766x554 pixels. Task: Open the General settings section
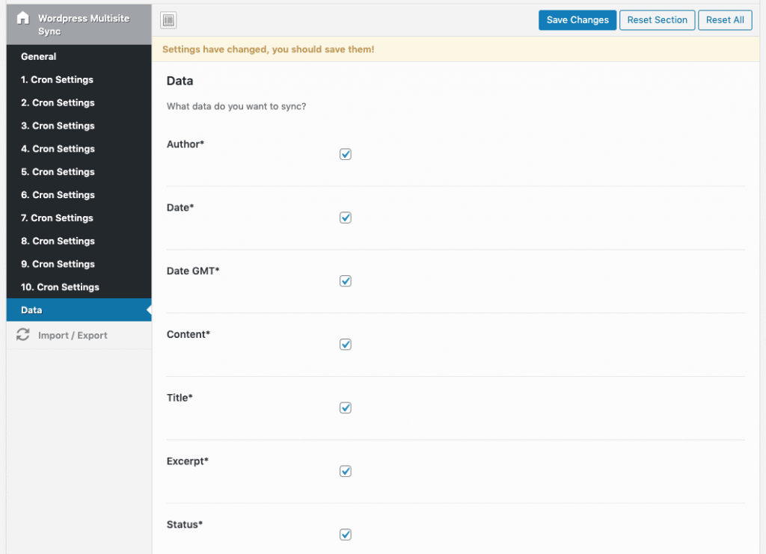tap(39, 57)
